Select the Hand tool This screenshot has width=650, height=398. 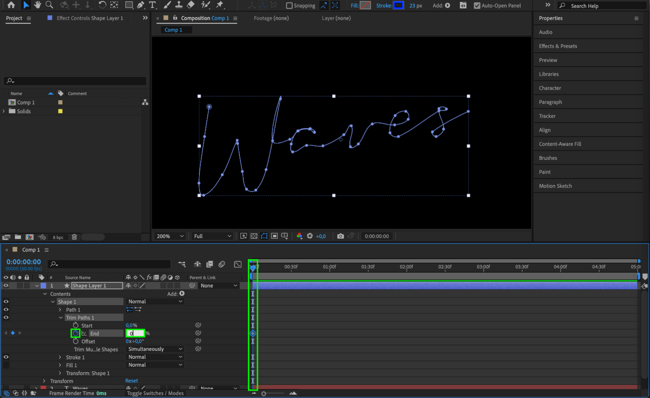(x=38, y=5)
